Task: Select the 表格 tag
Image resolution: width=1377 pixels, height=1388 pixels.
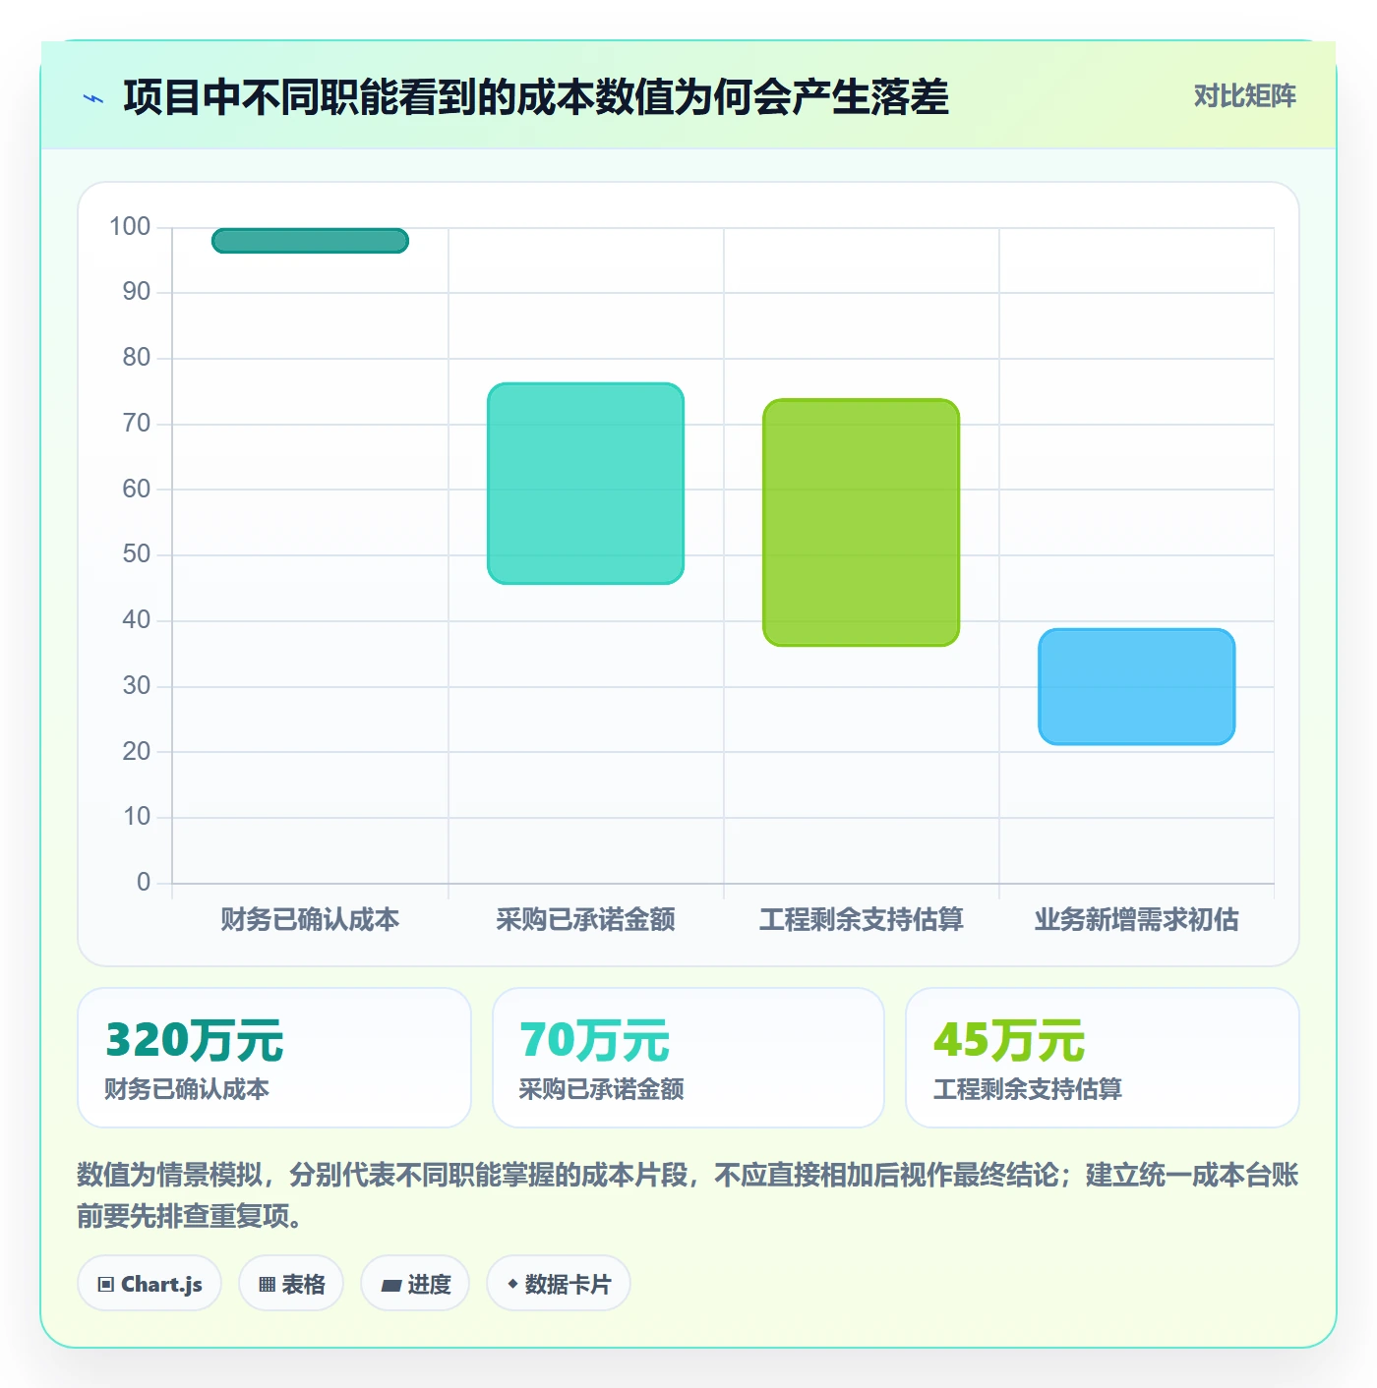Action: point(291,1283)
